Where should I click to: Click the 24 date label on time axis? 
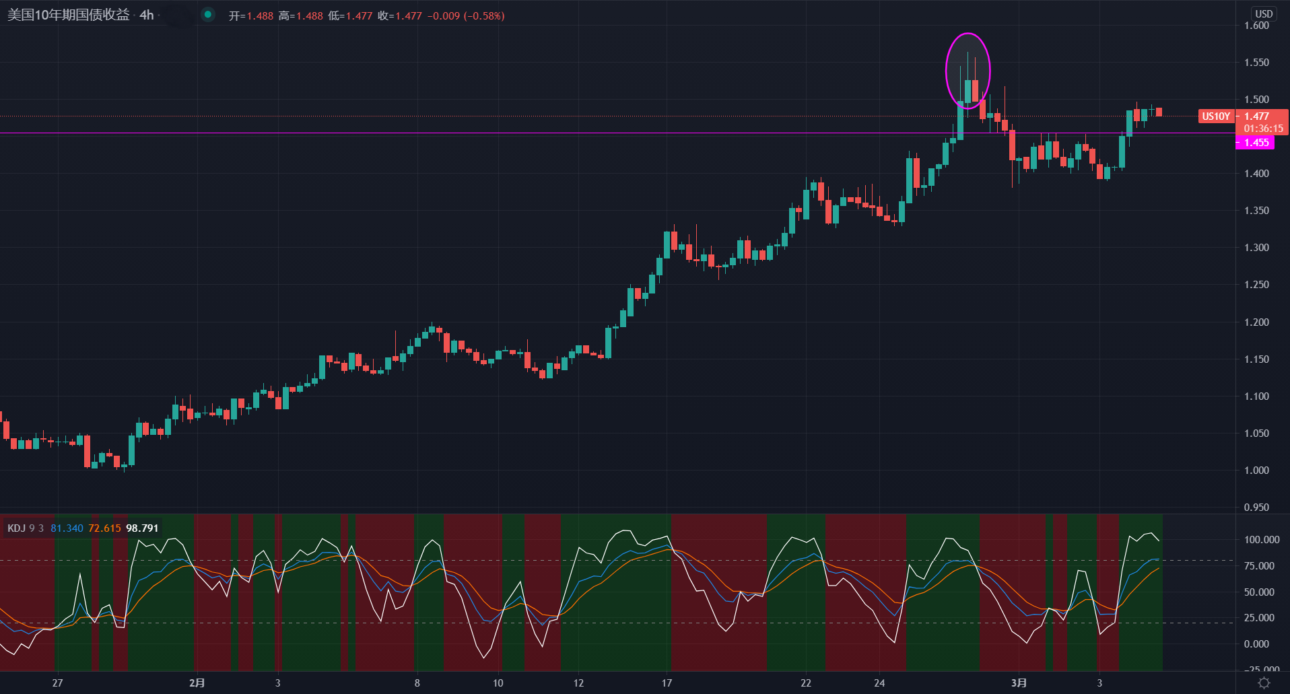pos(879,683)
